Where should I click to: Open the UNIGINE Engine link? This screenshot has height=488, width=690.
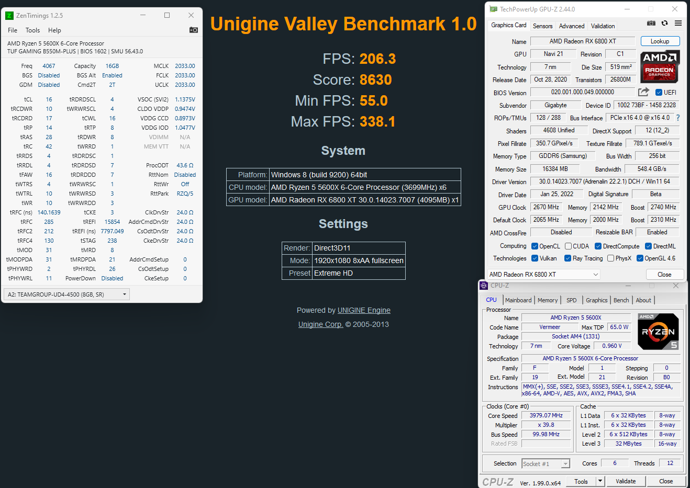point(364,310)
